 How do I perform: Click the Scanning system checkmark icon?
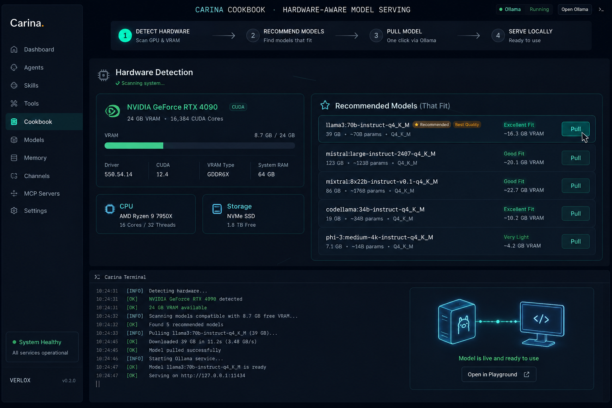(x=118, y=83)
